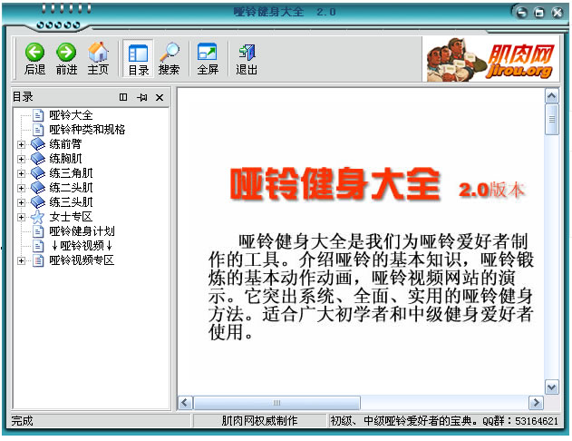The image size is (572, 441).
Task: Click the 后退 (Back) toolbar icon
Action: (x=34, y=57)
